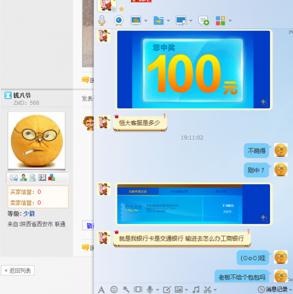Open the apps grid icon
This screenshot has width=293, height=294.
(220, 21)
